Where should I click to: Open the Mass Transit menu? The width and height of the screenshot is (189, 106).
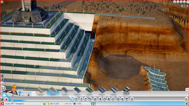(123, 99)
